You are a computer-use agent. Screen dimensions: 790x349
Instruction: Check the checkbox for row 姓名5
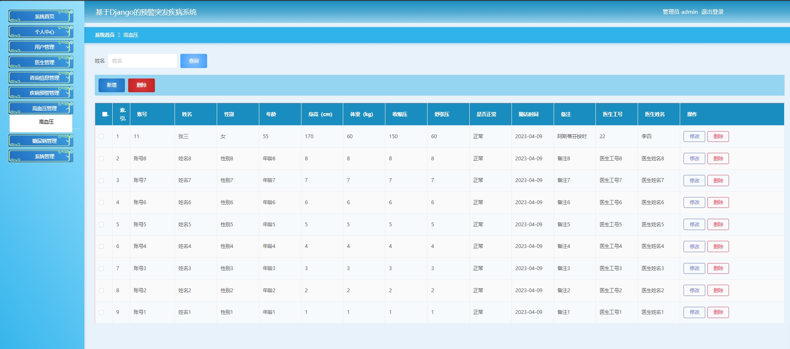101,225
